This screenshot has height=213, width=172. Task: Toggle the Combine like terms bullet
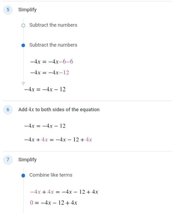(x=23, y=175)
